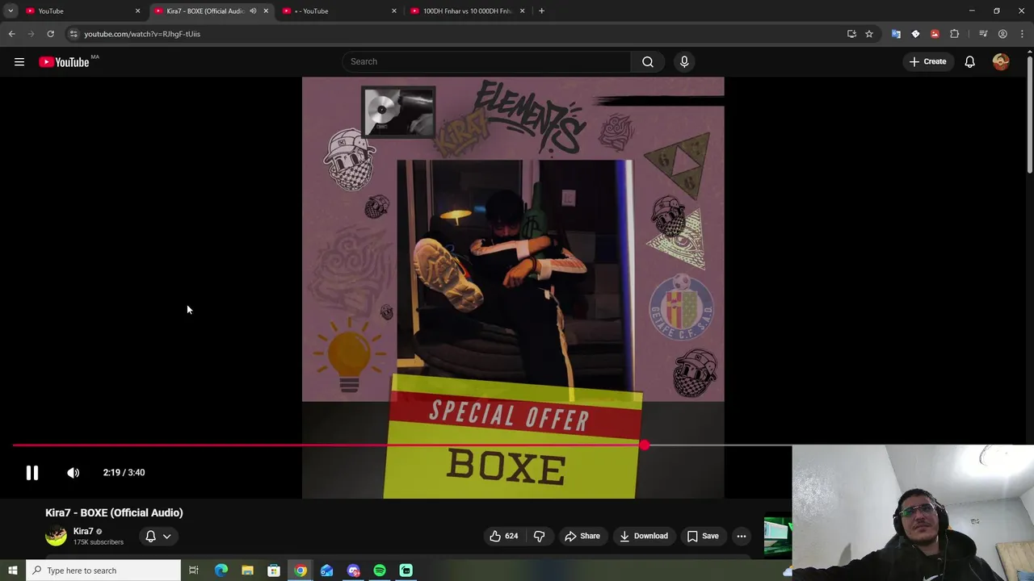Pause the video playback
The width and height of the screenshot is (1034, 581).
(x=32, y=473)
